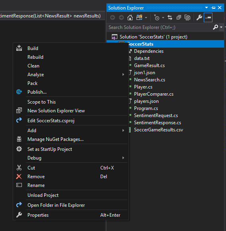The width and height of the screenshot is (226, 231).
Task: Expand the Debug submenu arrow
Action: point(123,158)
